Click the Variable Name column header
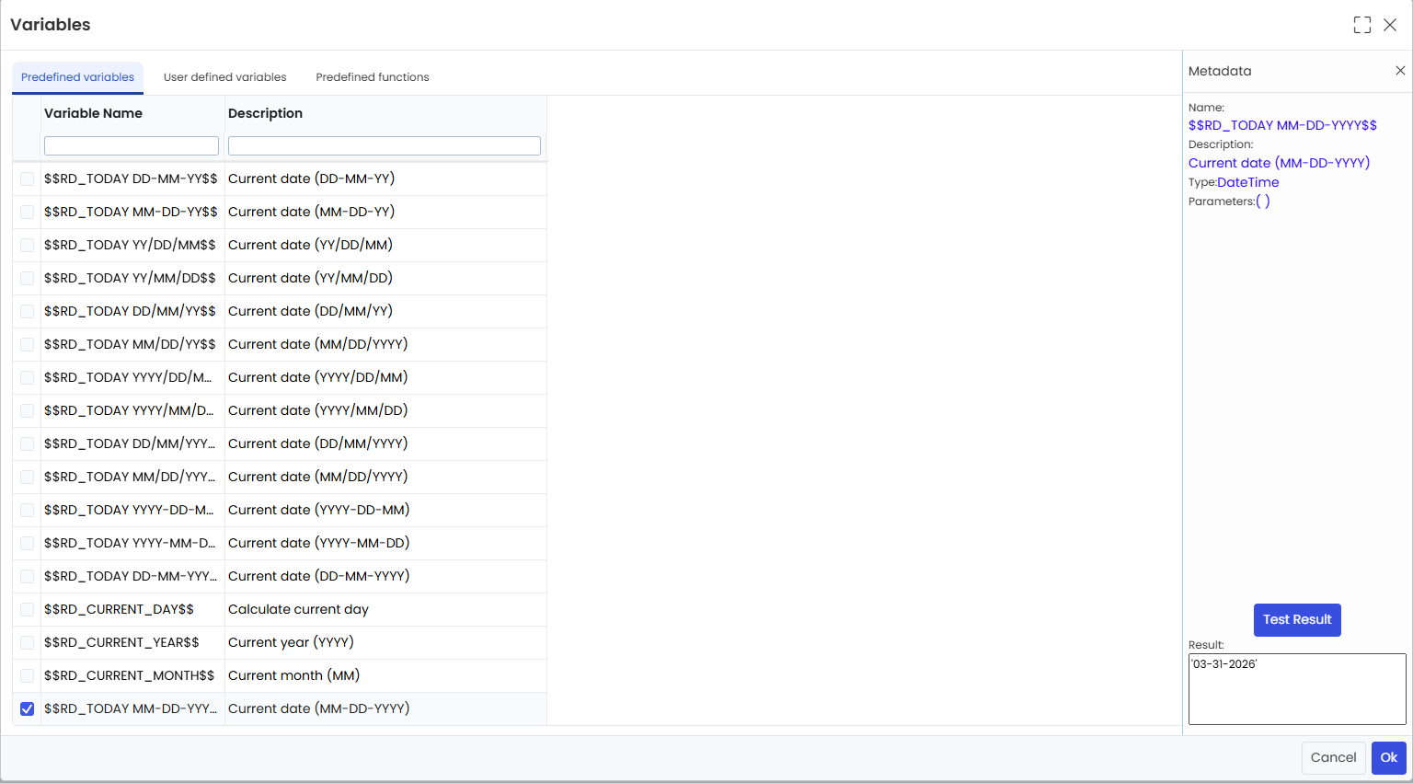This screenshot has height=783, width=1413. click(x=93, y=113)
